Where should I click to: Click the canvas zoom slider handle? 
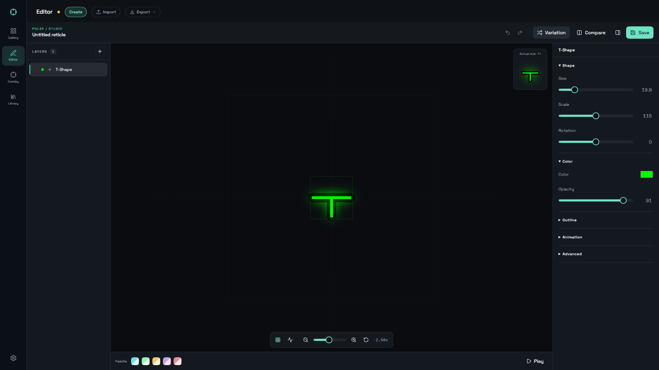point(329,340)
